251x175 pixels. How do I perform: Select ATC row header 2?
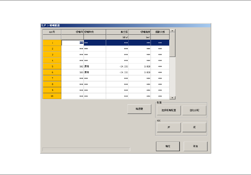(52, 49)
